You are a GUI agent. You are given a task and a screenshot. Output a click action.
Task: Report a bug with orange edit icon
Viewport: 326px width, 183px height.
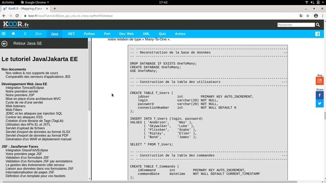(x=319, y=81)
